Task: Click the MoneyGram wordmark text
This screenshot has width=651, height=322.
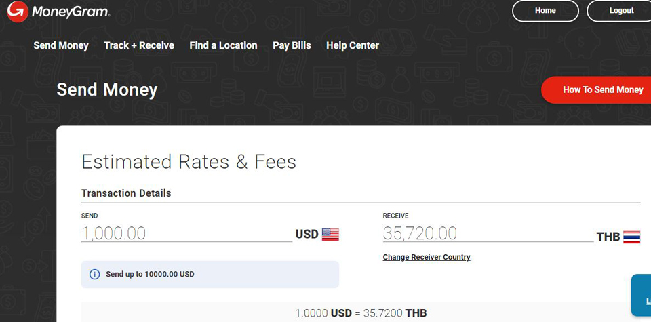Action: (x=71, y=12)
